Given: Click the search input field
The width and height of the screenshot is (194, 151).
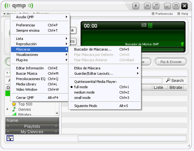Looking at the screenshot, I should coord(152,81).
